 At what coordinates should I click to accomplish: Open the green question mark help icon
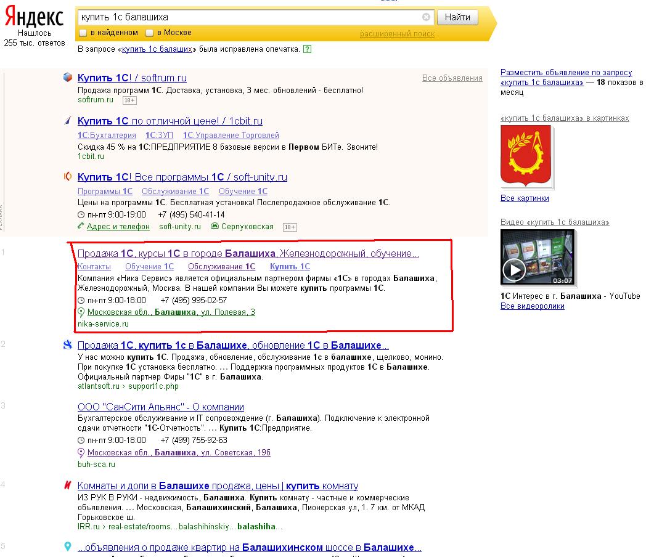(307, 49)
